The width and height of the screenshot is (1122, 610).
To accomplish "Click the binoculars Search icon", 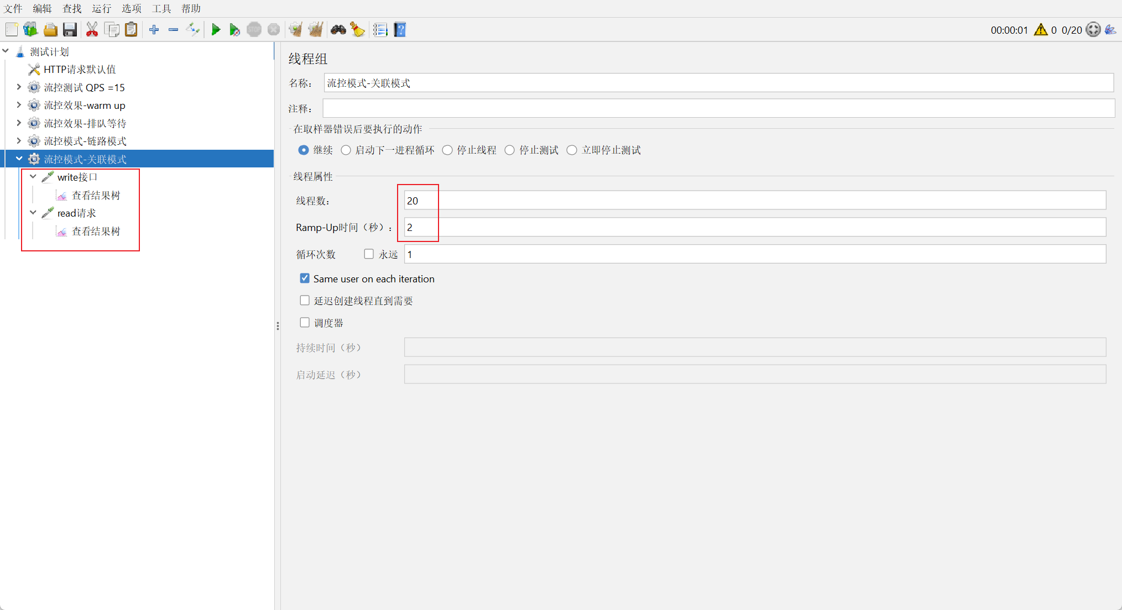I will tap(338, 30).
